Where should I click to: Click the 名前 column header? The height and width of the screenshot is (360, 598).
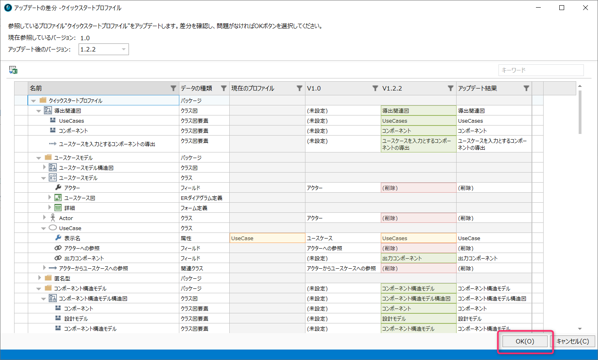(x=104, y=88)
